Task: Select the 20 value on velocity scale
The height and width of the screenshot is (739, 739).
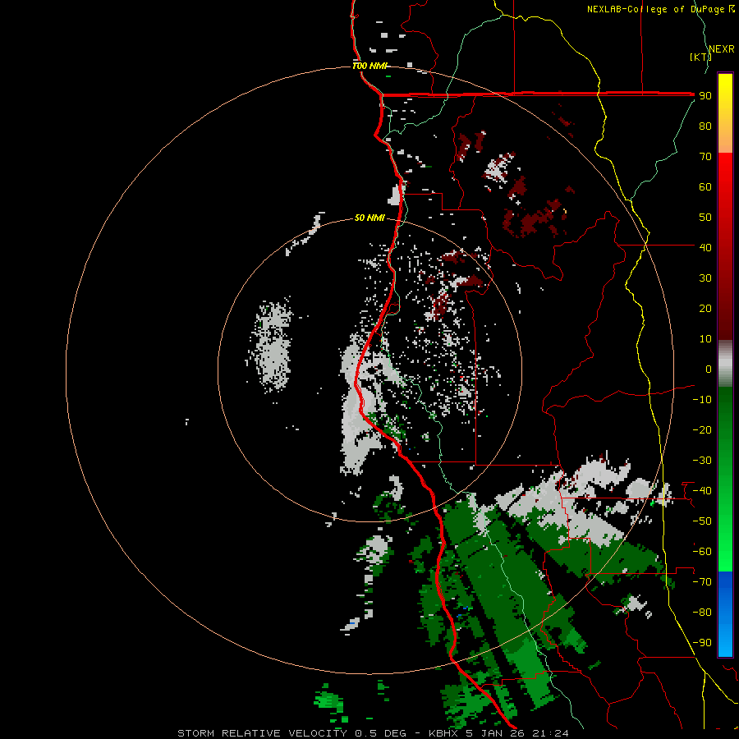Action: 705,308
